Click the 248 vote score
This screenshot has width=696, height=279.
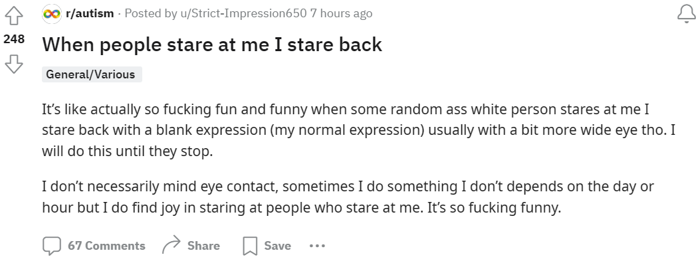(x=14, y=39)
